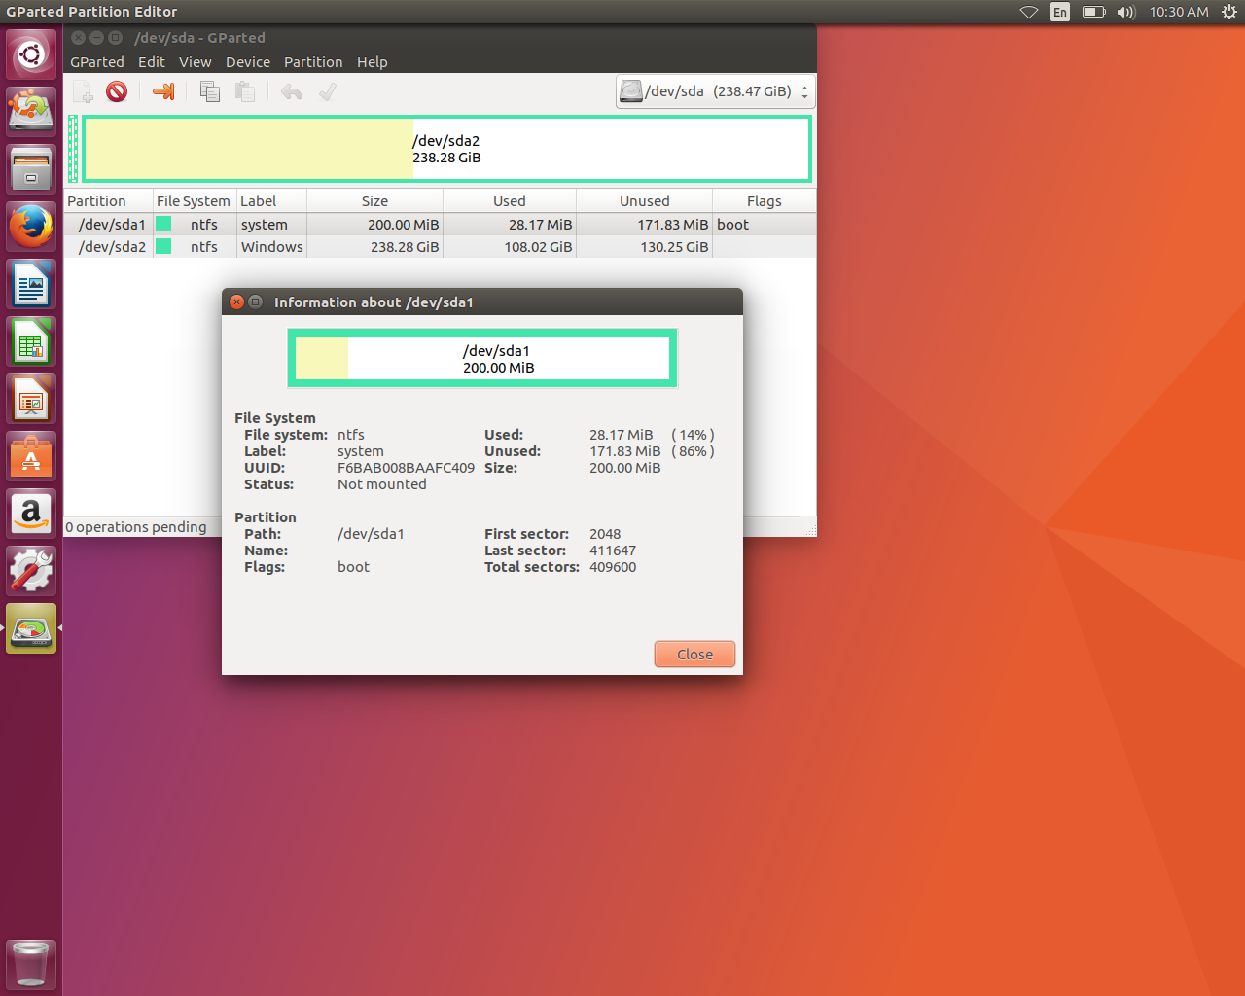Sort by the Unused column header
The width and height of the screenshot is (1245, 996).
pos(644,201)
